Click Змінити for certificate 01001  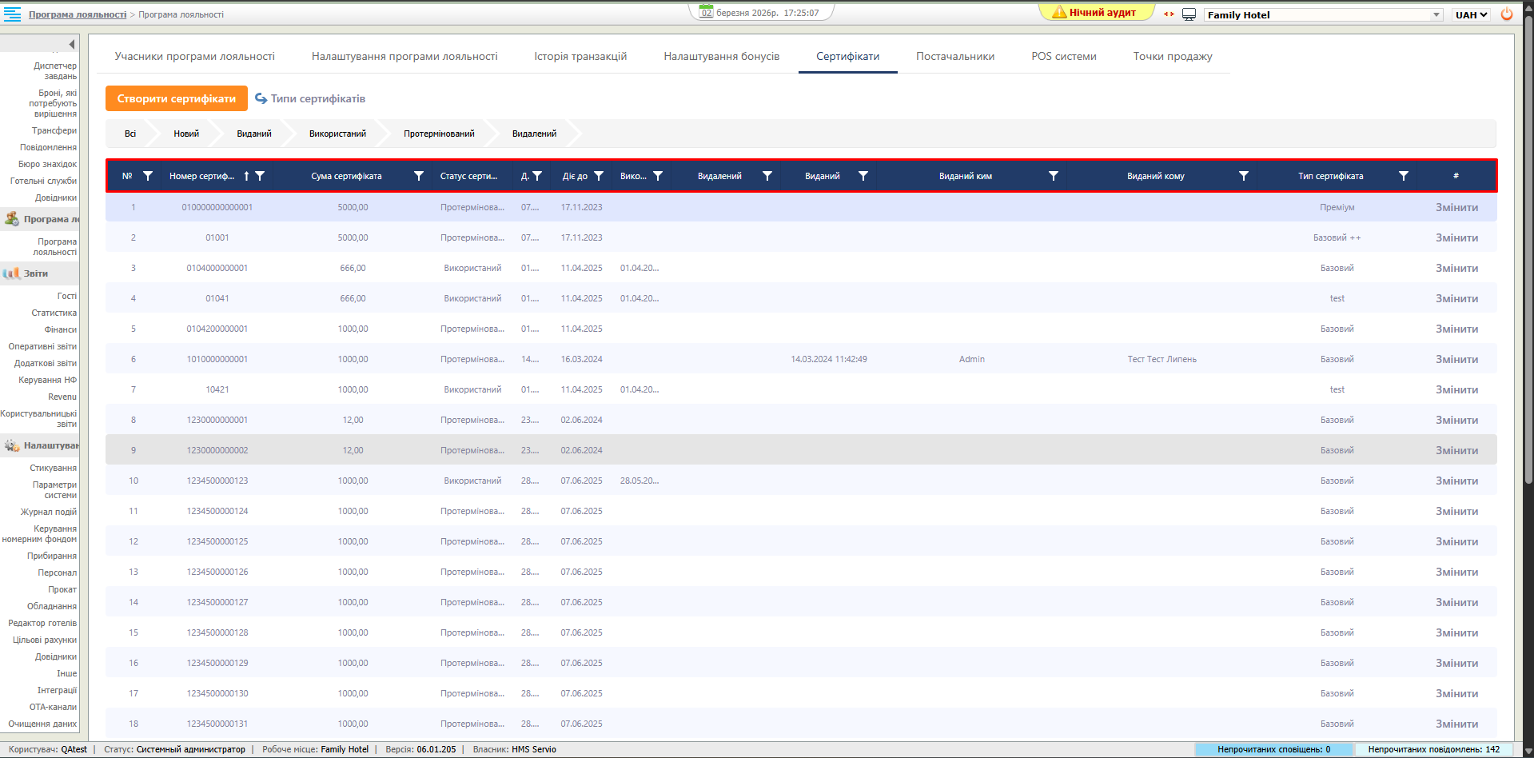point(1456,237)
